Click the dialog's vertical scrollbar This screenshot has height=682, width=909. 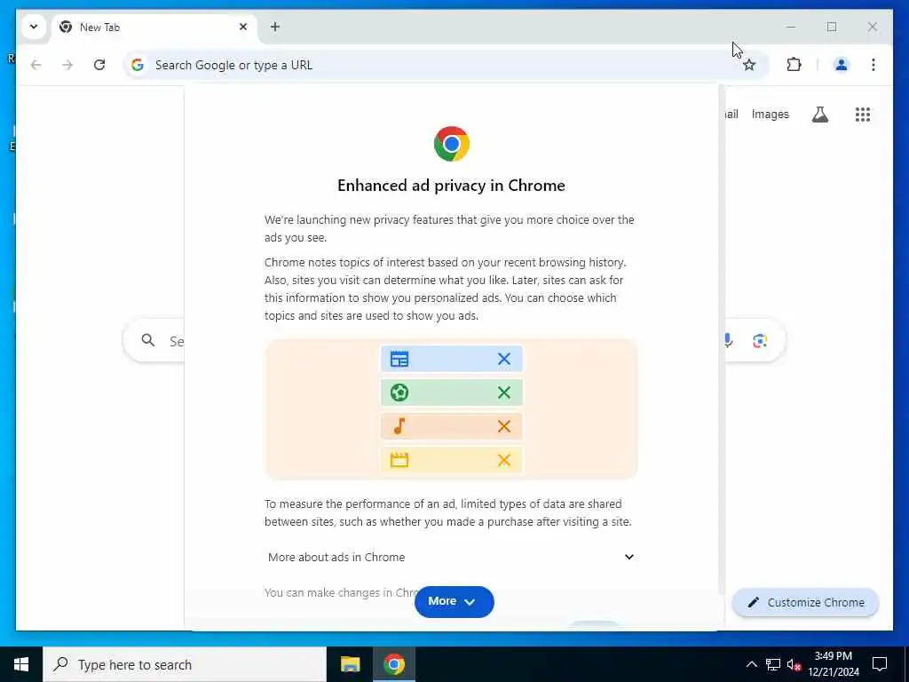tap(721, 339)
